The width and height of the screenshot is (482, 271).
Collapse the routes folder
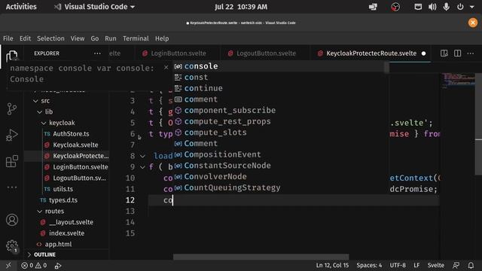pos(40,212)
